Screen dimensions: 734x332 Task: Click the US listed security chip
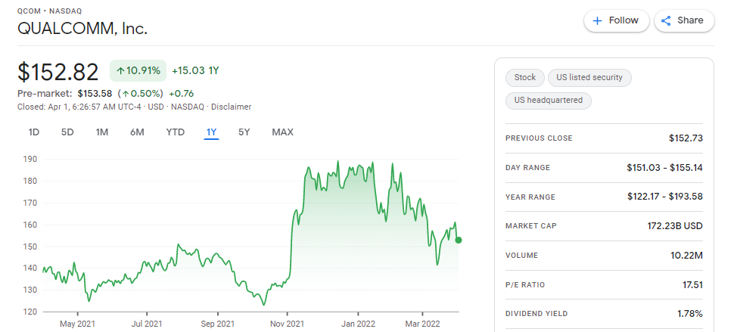point(589,78)
